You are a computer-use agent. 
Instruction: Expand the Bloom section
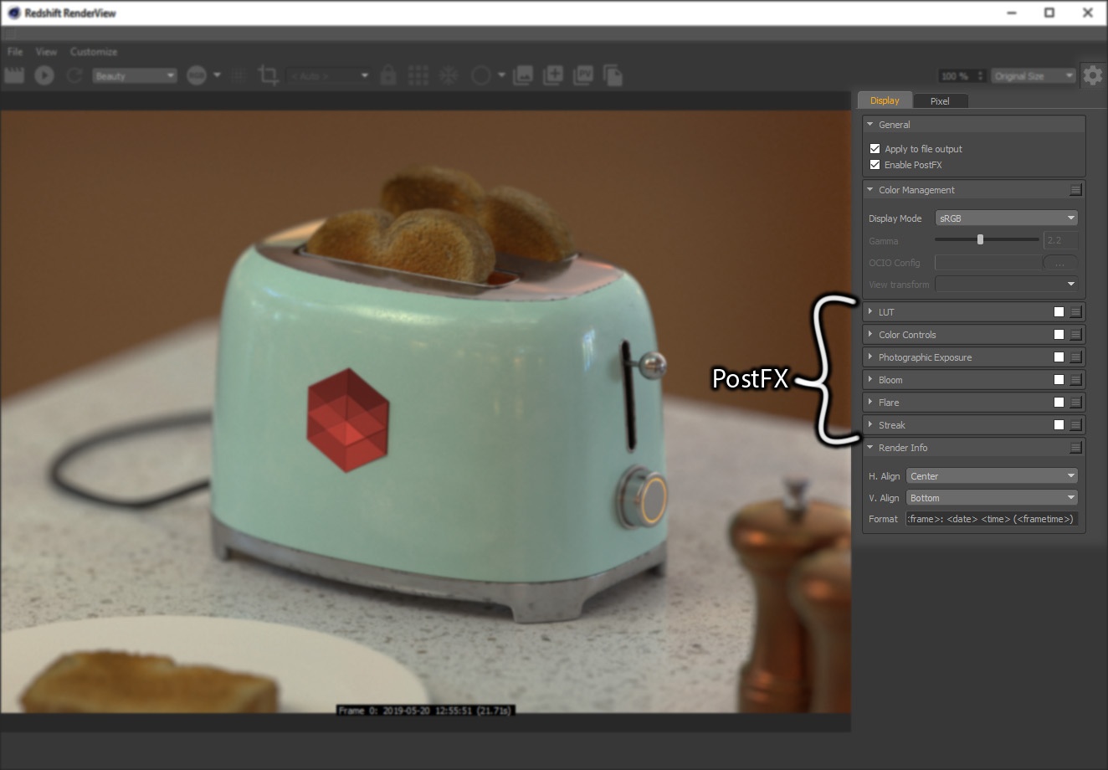[x=870, y=379]
